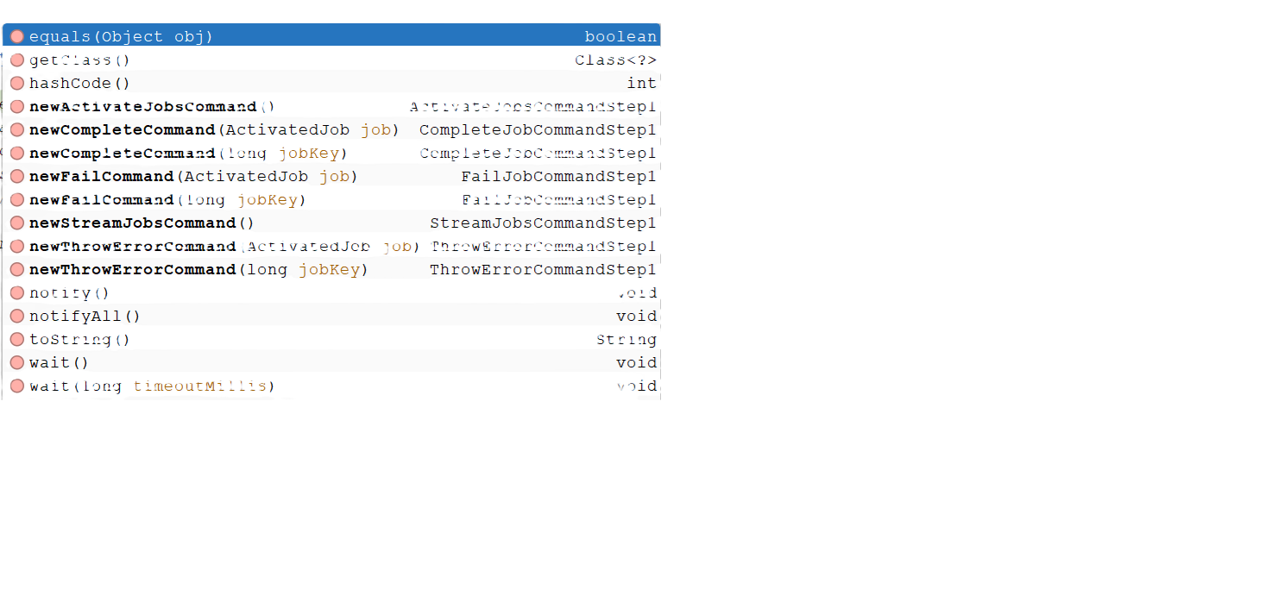Choose newThrowErrorCommand(long jobKey) completion
The height and width of the screenshot is (590, 1272).
click(x=198, y=270)
